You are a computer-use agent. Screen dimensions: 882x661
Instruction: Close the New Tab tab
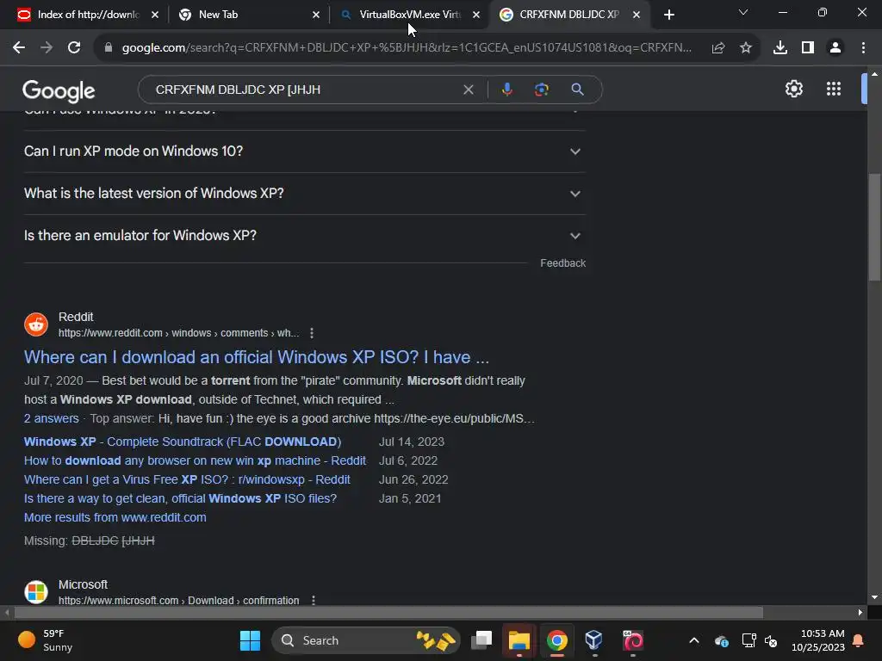[x=315, y=15]
